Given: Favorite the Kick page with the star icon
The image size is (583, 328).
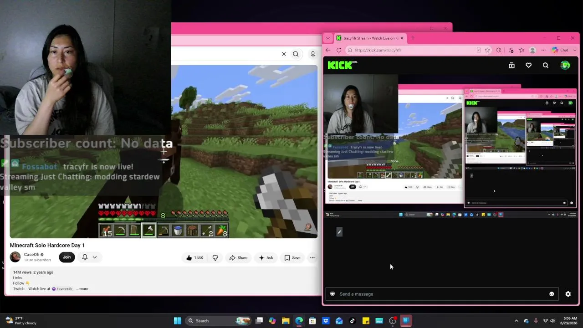Looking at the screenshot, I should click(487, 50).
